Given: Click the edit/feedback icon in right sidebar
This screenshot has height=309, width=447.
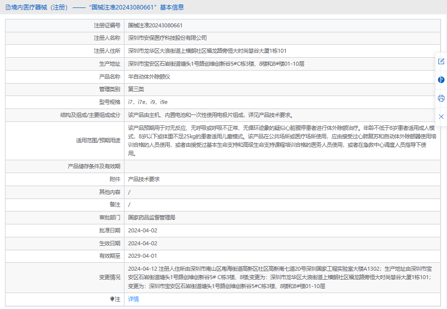Looking at the screenshot, I should tap(441, 61).
